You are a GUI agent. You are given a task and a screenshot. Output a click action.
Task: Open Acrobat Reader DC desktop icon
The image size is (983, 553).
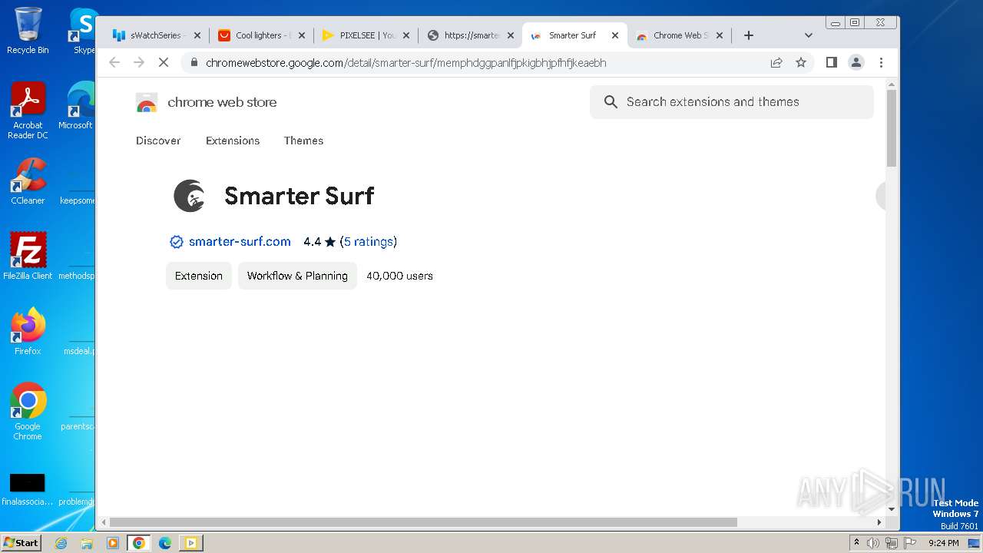click(x=28, y=111)
